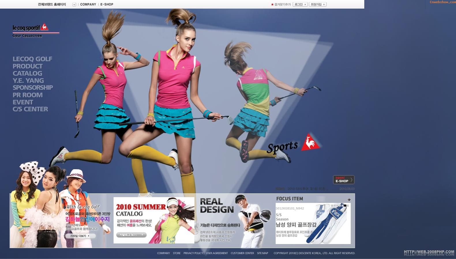The width and height of the screenshot is (456, 259).
Task: Click the 2010.08.03 news date
Action: (x=347, y=189)
